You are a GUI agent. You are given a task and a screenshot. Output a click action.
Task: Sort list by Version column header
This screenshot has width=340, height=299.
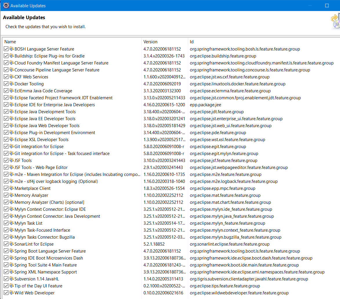pyautogui.click(x=165, y=42)
